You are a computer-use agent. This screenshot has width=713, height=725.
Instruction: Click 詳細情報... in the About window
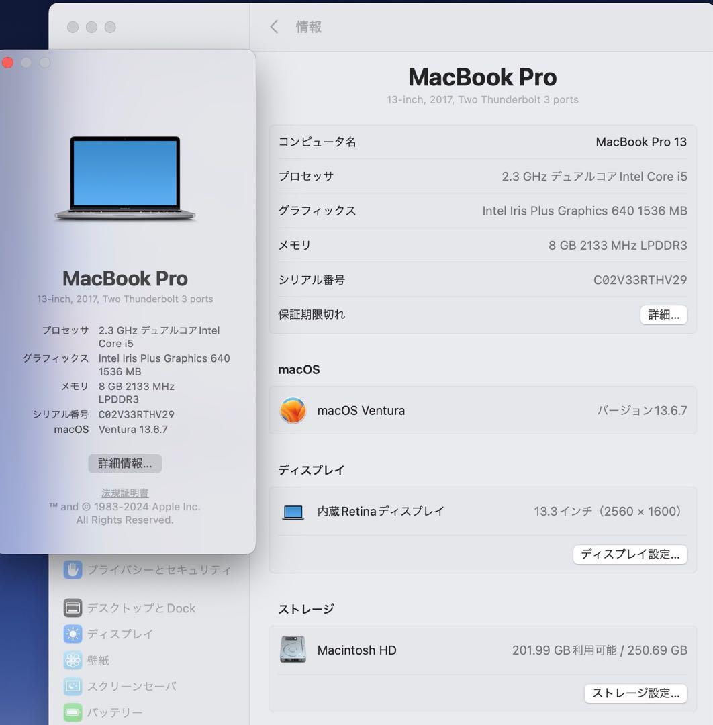(124, 463)
